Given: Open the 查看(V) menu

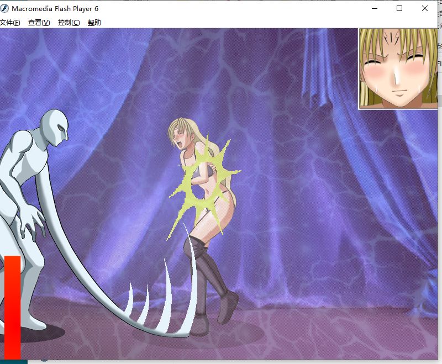Looking at the screenshot, I should pyautogui.click(x=39, y=23).
